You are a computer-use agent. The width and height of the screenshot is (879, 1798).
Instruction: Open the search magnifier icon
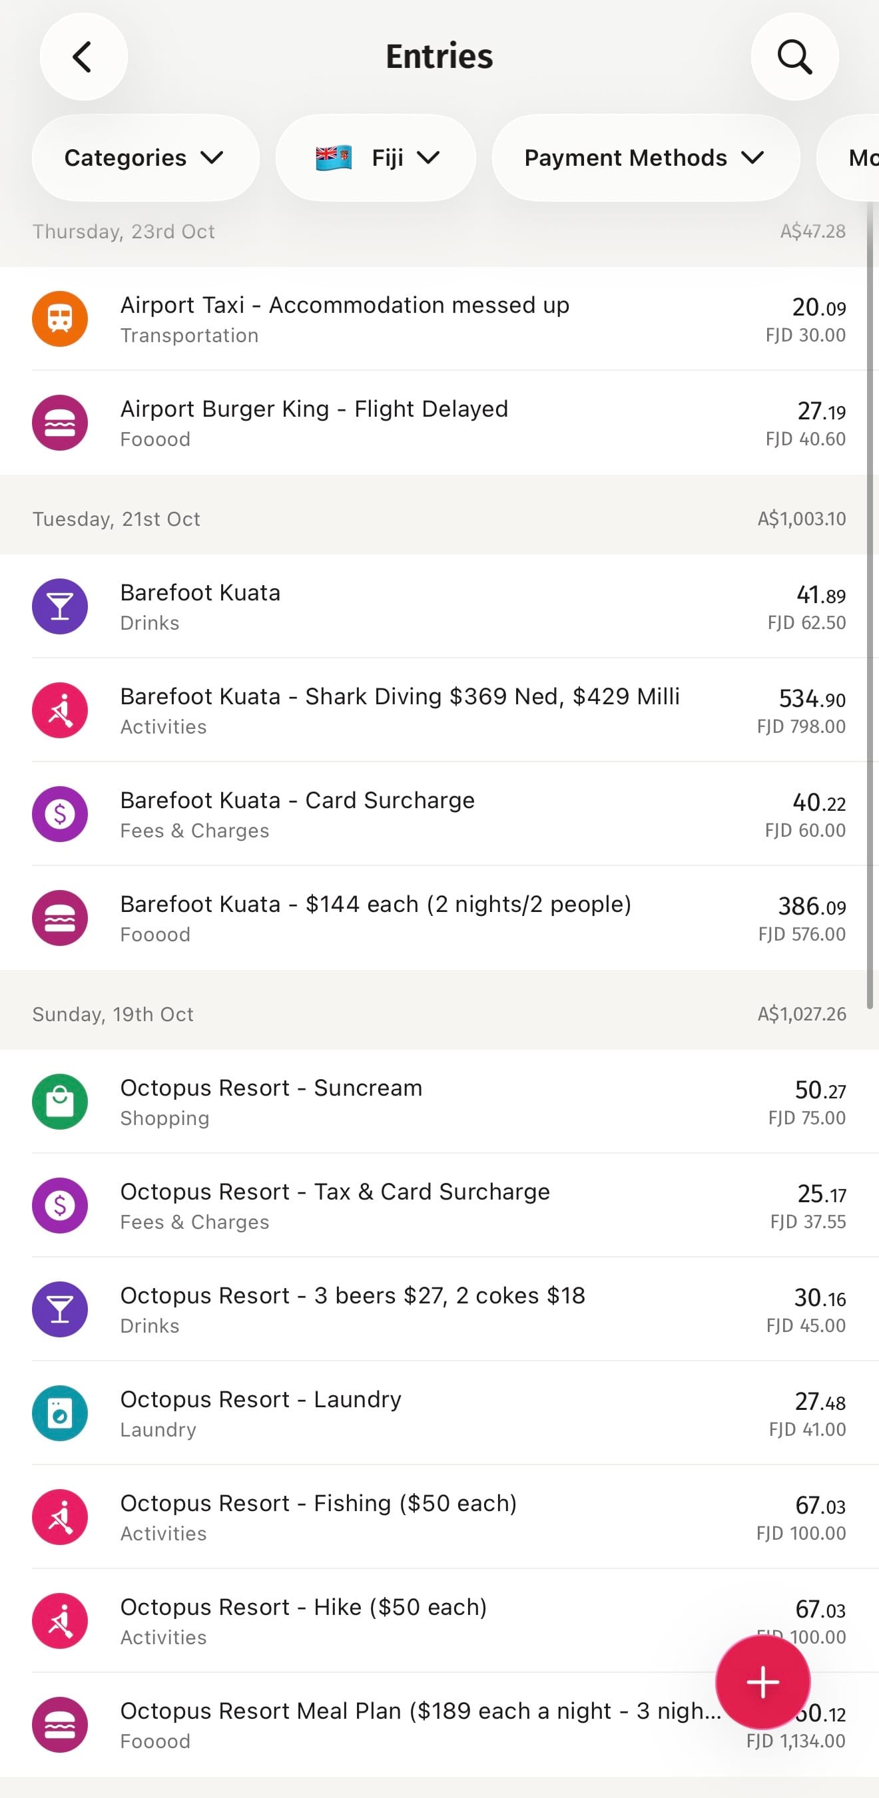[x=794, y=57]
